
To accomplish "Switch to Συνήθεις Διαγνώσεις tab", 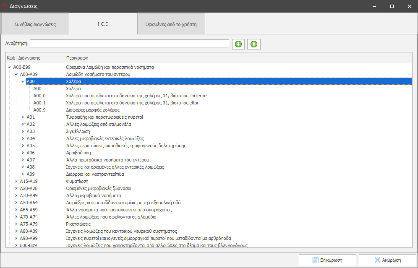I will pyautogui.click(x=35, y=24).
